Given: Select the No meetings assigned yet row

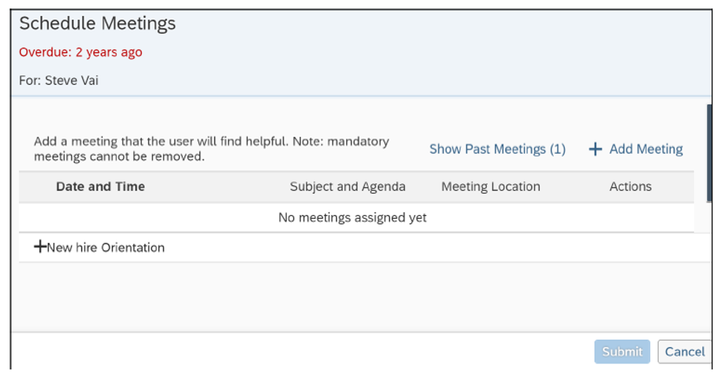Looking at the screenshot, I should [x=352, y=217].
